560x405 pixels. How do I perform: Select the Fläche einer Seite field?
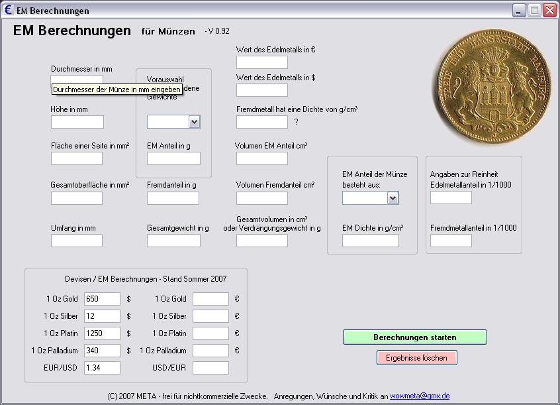click(76, 158)
